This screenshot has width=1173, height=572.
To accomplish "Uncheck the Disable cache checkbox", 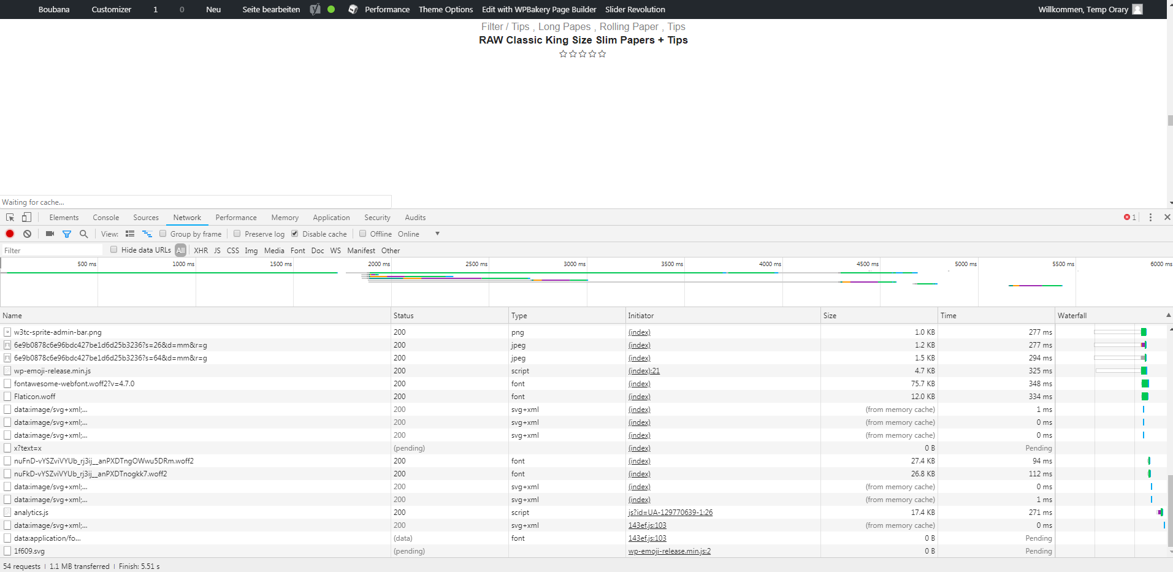I will tap(294, 234).
